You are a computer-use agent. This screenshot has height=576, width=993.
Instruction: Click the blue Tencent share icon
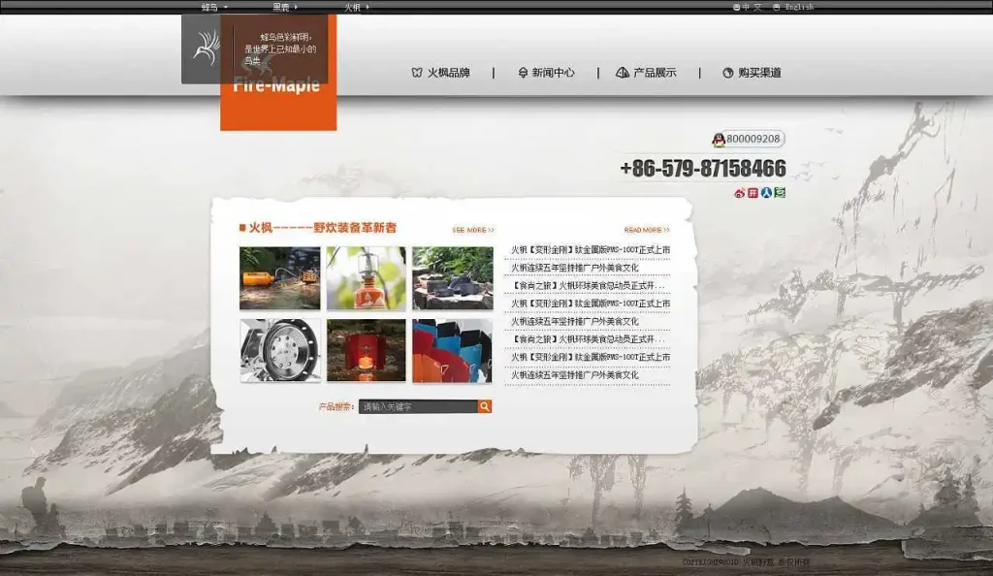[x=766, y=194]
